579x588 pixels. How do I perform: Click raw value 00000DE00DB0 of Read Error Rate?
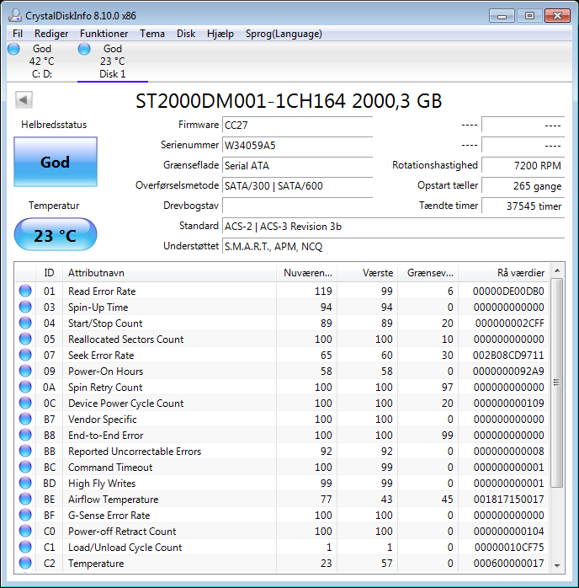(508, 291)
